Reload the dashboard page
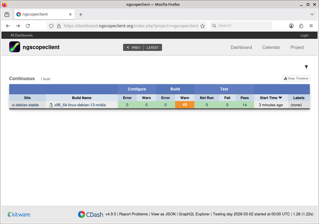 (28, 26)
